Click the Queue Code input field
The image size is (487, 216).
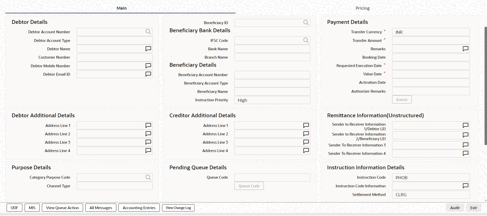point(272,177)
